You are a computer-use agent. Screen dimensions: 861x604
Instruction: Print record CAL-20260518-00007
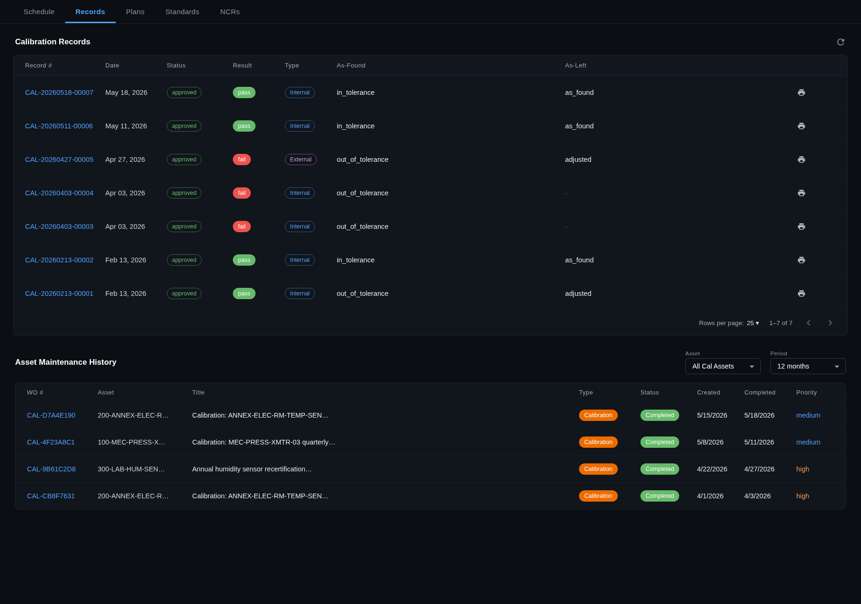(801, 92)
